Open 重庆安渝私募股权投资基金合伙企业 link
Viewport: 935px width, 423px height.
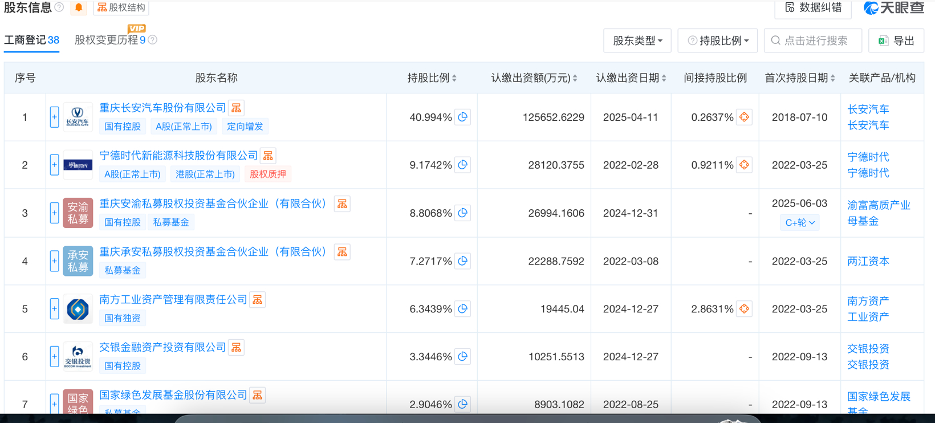[214, 204]
